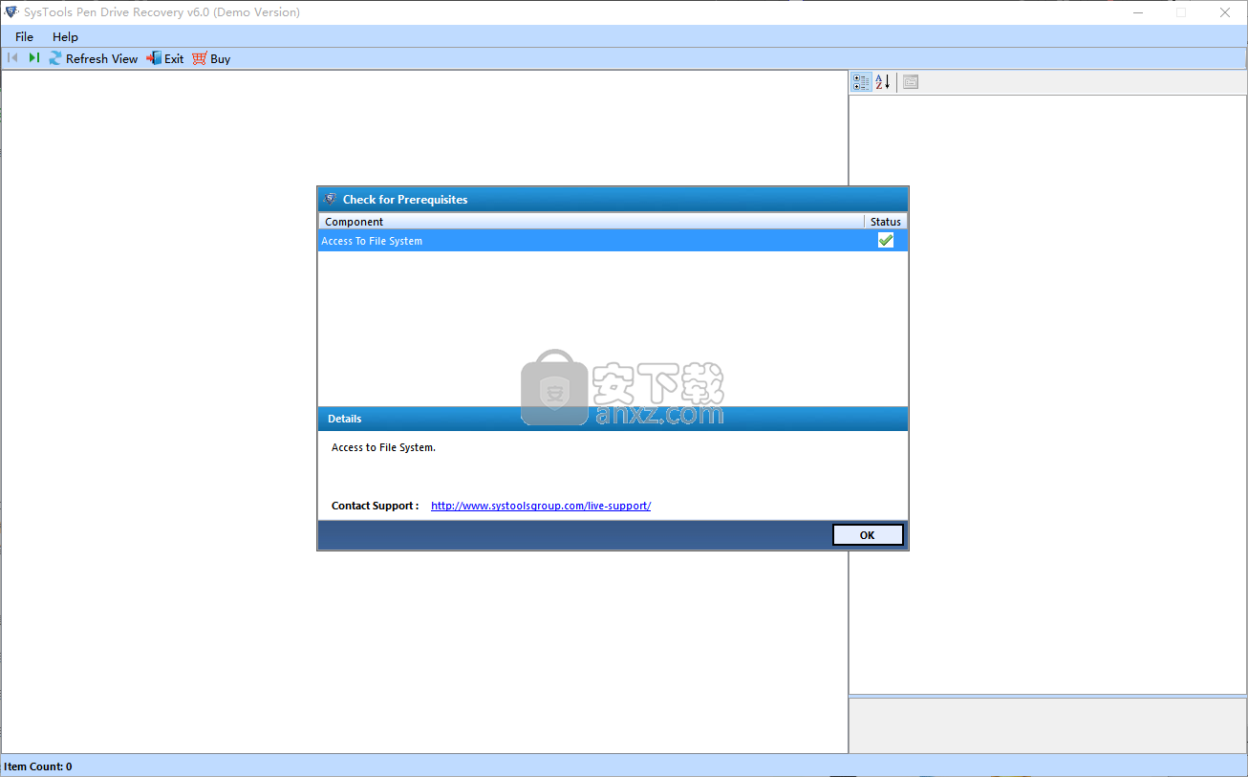Click the Status column header
The width and height of the screenshot is (1248, 777).
click(885, 222)
